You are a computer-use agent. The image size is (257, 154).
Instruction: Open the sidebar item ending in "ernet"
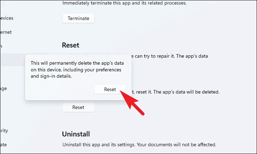[6, 32]
